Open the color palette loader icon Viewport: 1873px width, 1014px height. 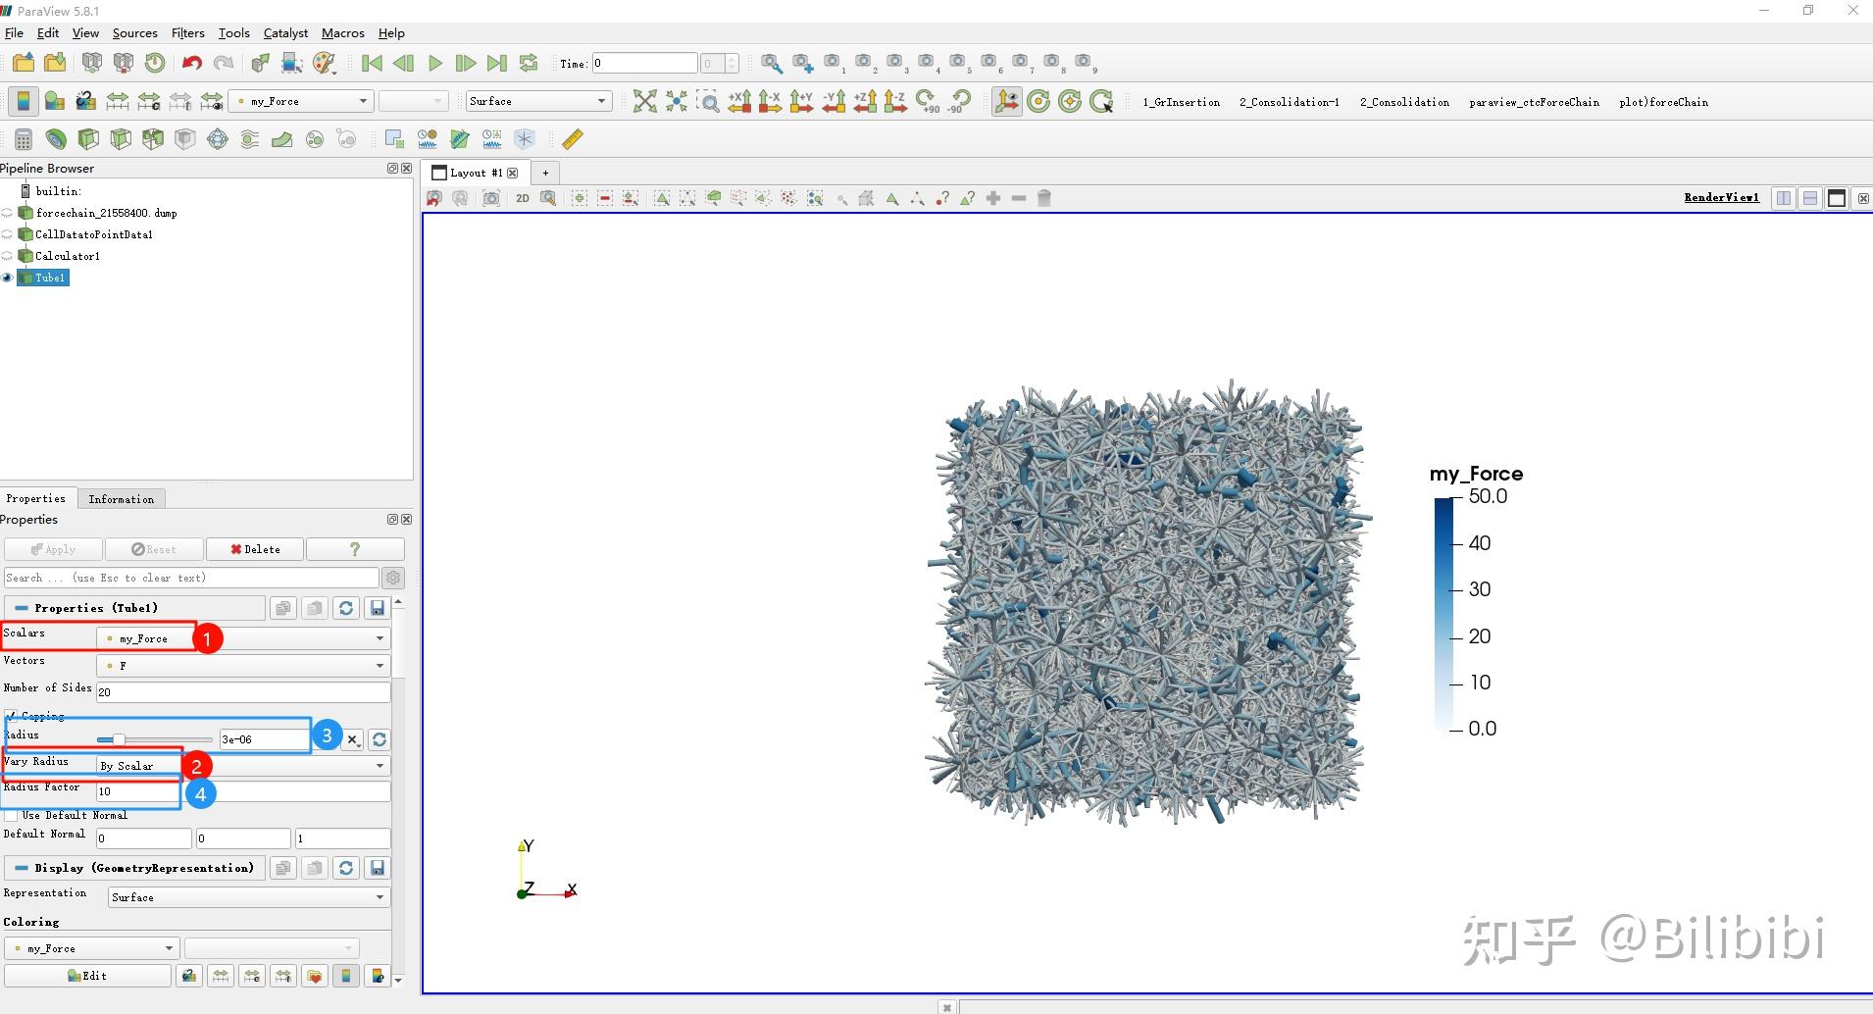click(325, 64)
